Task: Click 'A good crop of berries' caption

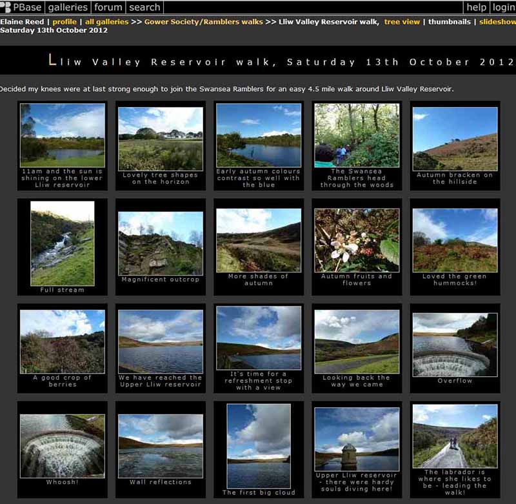Action: (62, 381)
